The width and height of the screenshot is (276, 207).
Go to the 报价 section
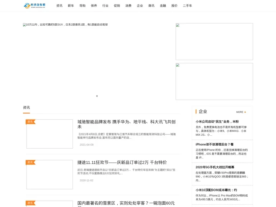click(174, 6)
